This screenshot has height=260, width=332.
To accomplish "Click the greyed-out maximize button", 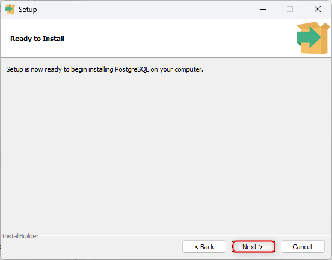I will pos(290,9).
